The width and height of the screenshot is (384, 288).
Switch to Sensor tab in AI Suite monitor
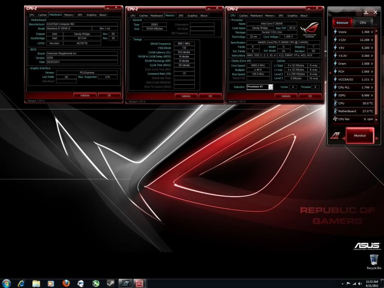[x=342, y=23]
